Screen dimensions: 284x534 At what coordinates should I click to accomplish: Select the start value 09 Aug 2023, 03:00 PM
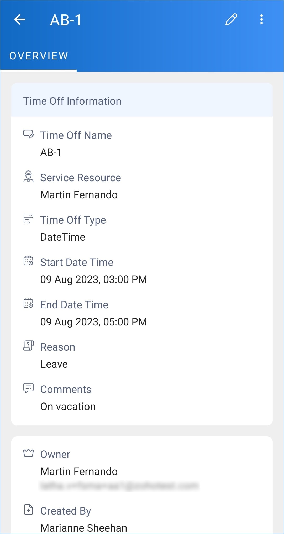point(94,280)
